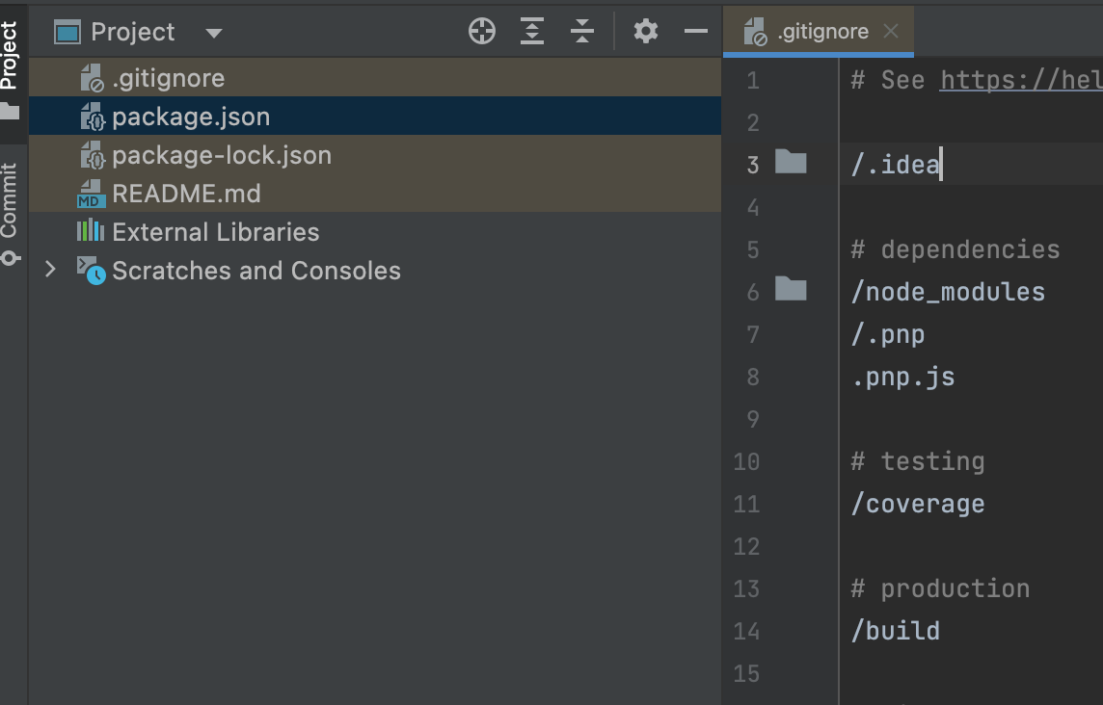This screenshot has height=705, width=1103.
Task: Click line number 1 in the gutter
Action: click(753, 81)
